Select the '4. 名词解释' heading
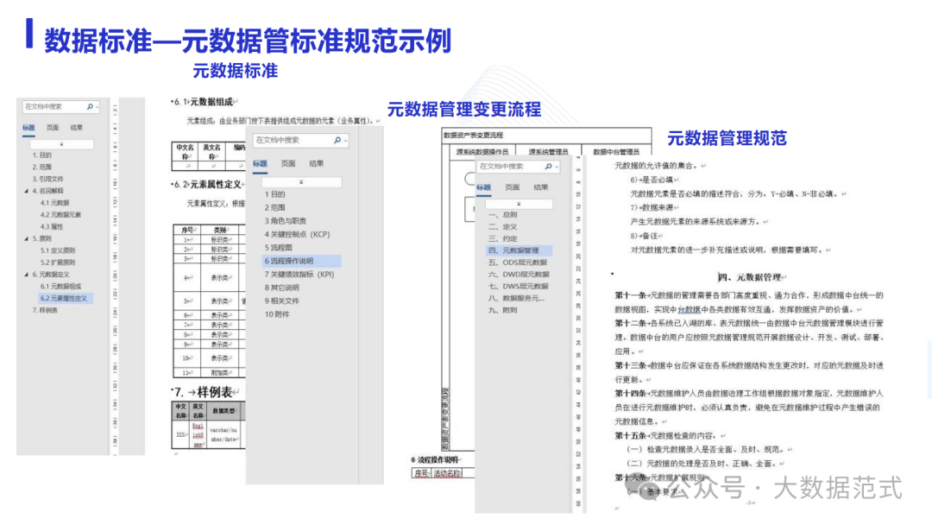The height and width of the screenshot is (525, 932). point(47,191)
